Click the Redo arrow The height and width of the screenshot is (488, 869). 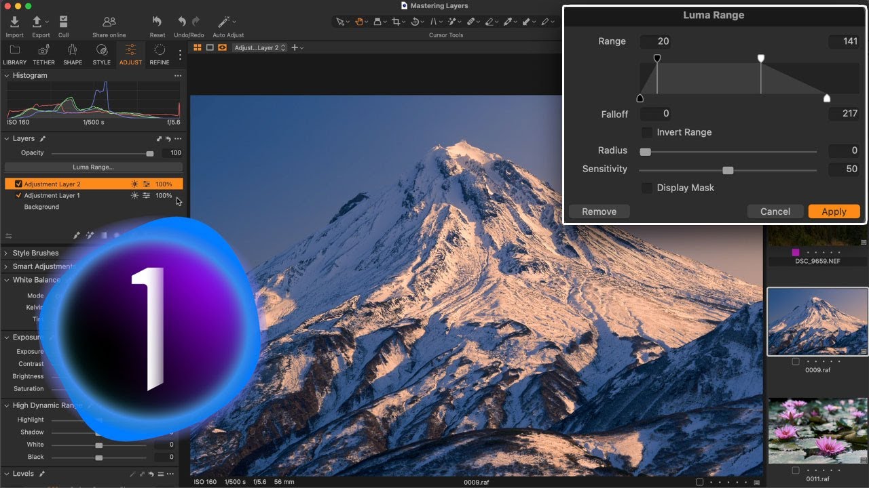(x=196, y=22)
